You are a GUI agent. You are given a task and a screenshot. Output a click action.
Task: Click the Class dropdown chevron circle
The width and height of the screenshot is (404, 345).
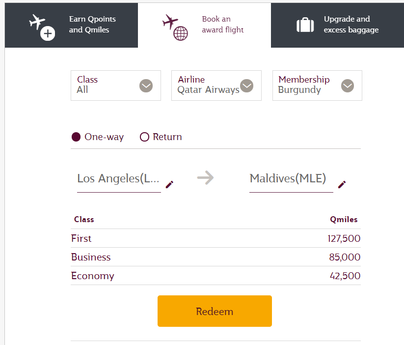tap(146, 86)
